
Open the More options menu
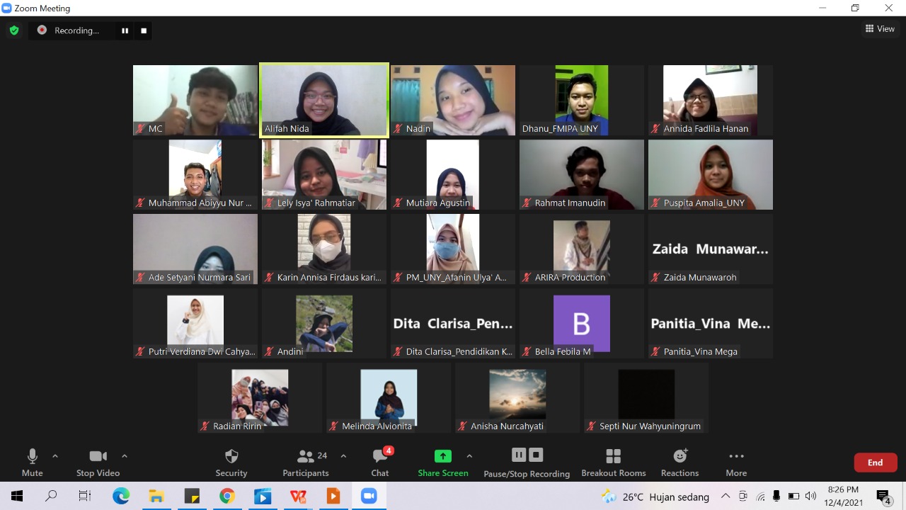tap(736, 463)
